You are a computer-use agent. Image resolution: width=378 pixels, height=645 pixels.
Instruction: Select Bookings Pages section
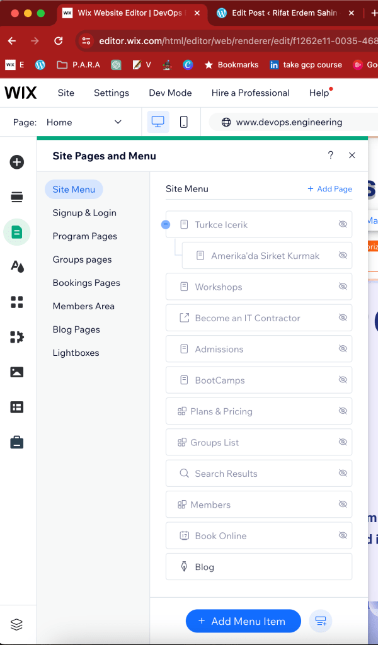coord(86,283)
